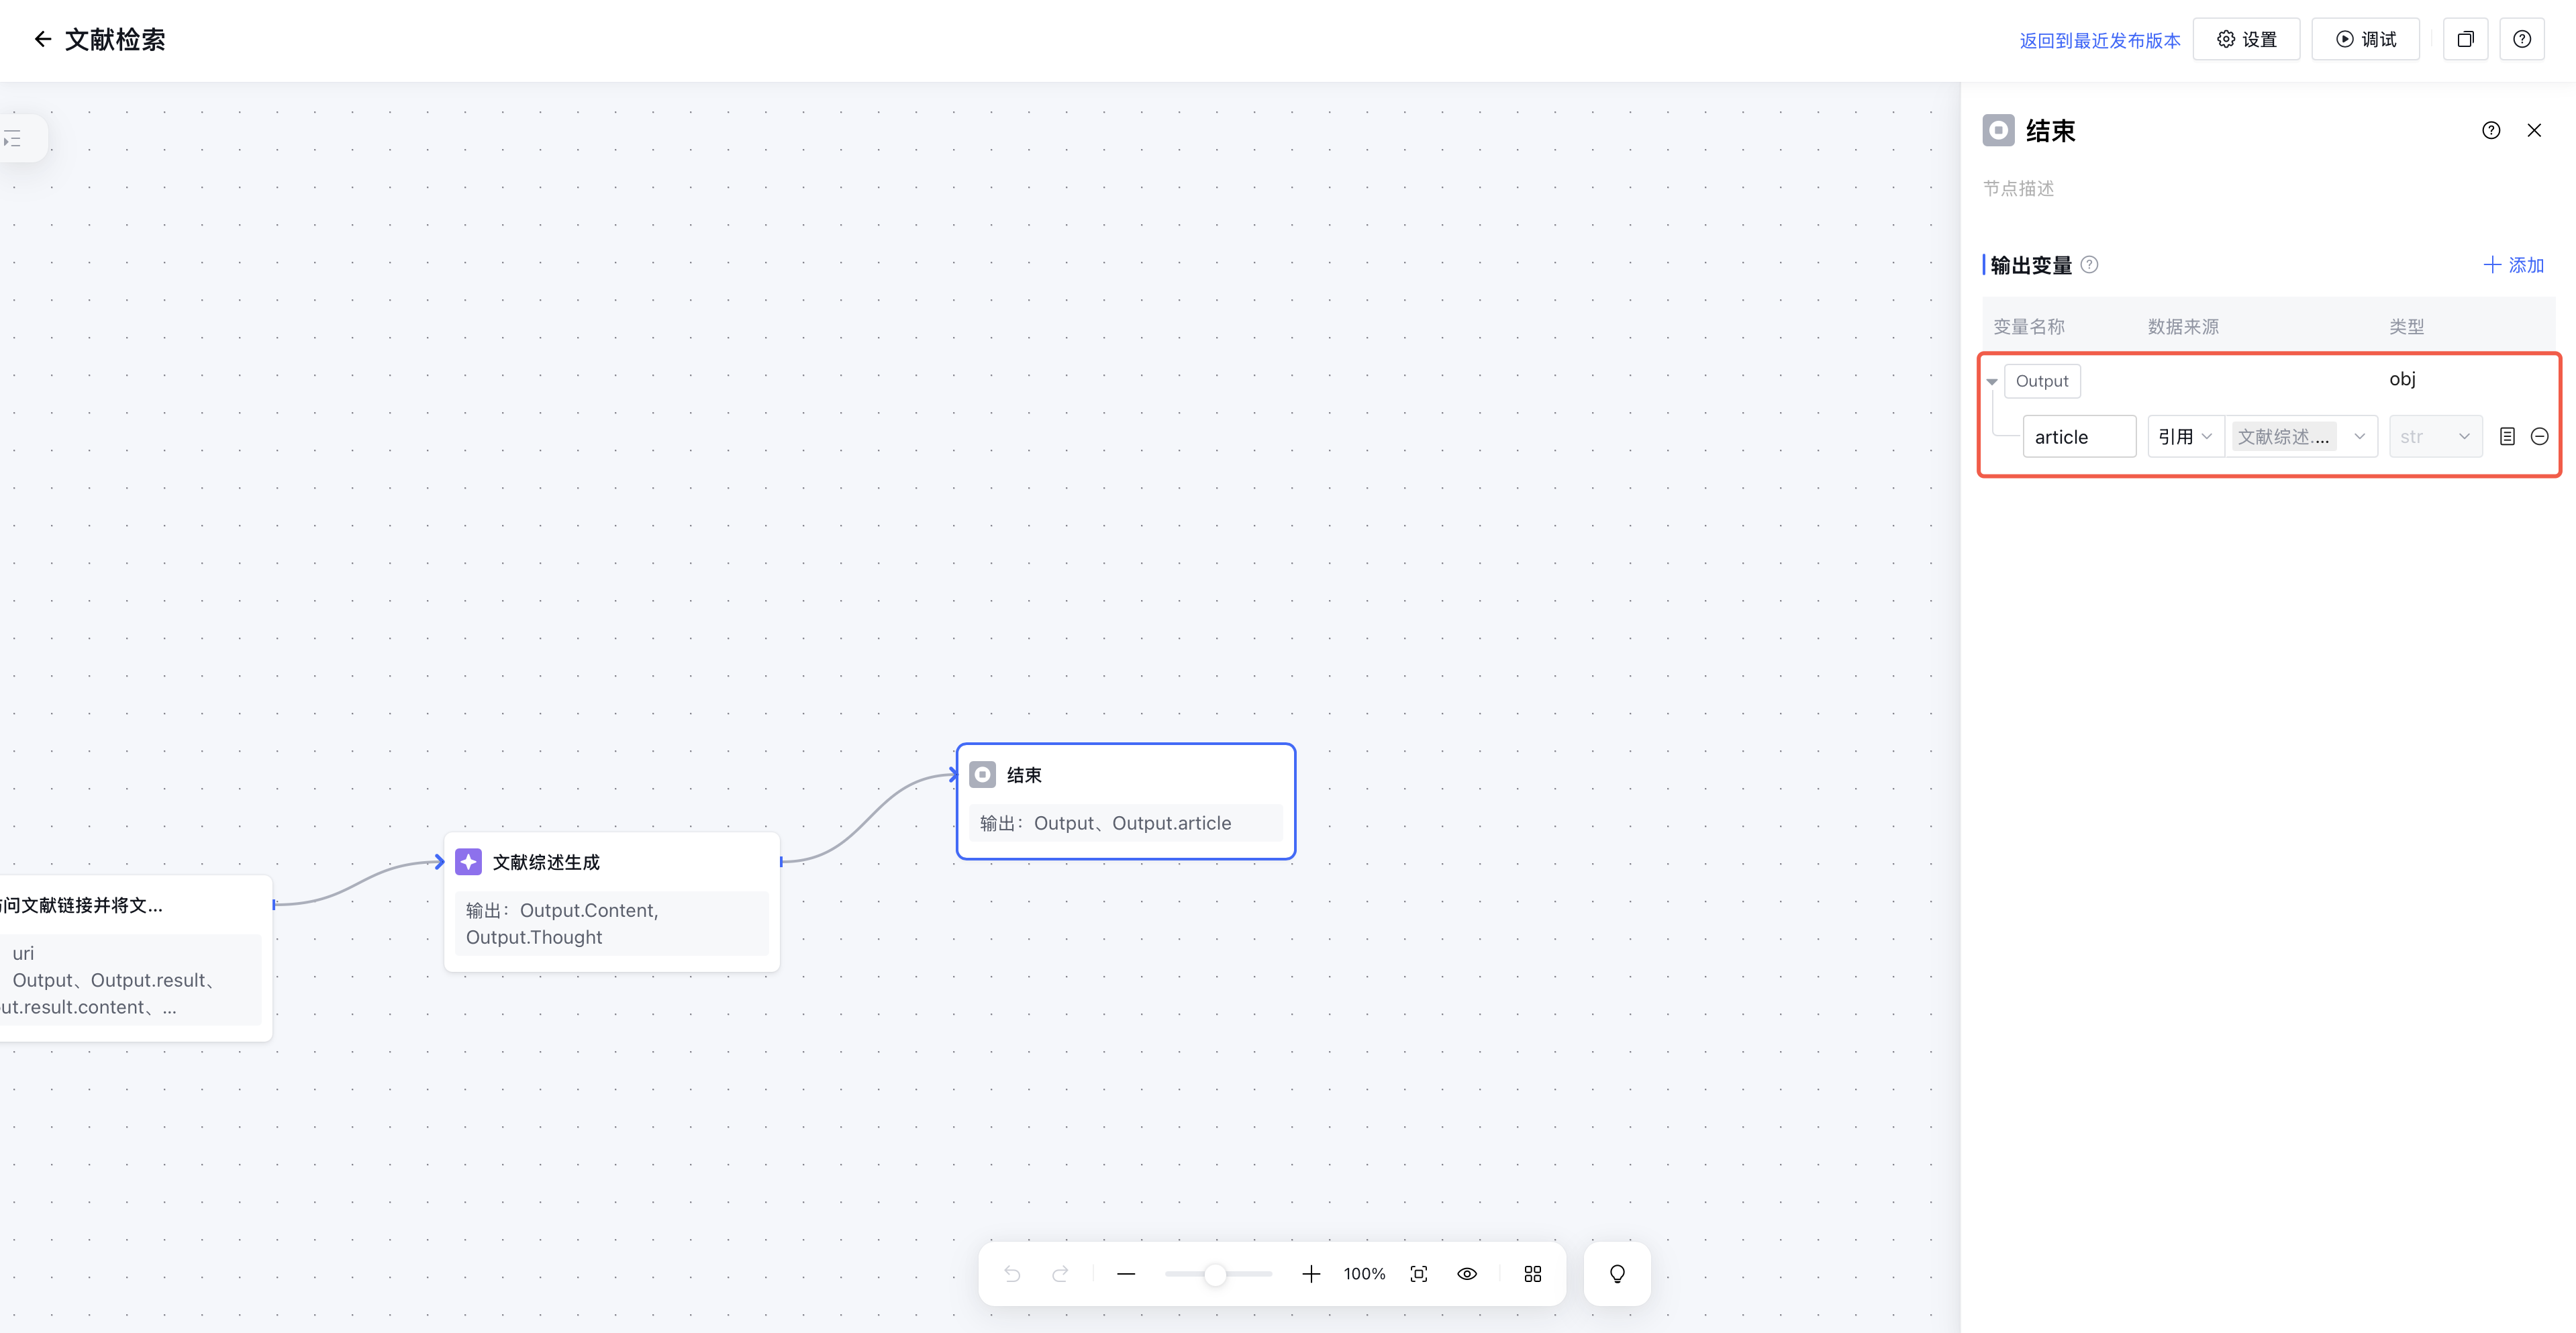Click the back arrow next to 文献检索
Viewport: 2576px width, 1333px height.
click(42, 39)
